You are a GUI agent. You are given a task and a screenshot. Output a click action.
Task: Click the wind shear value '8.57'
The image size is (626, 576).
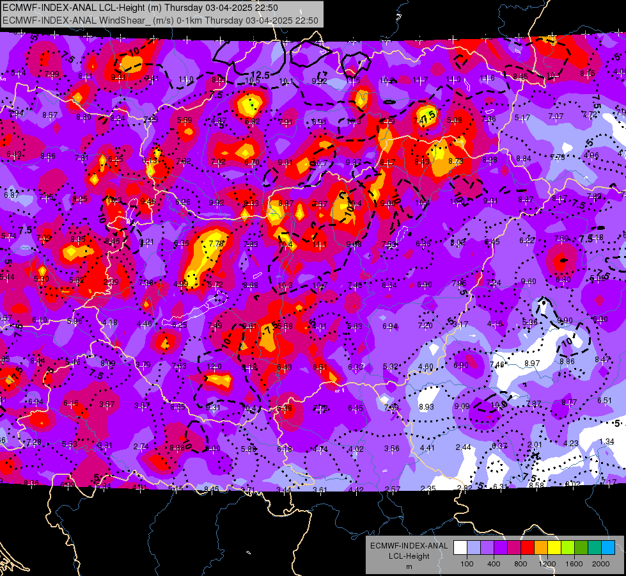click(x=50, y=115)
